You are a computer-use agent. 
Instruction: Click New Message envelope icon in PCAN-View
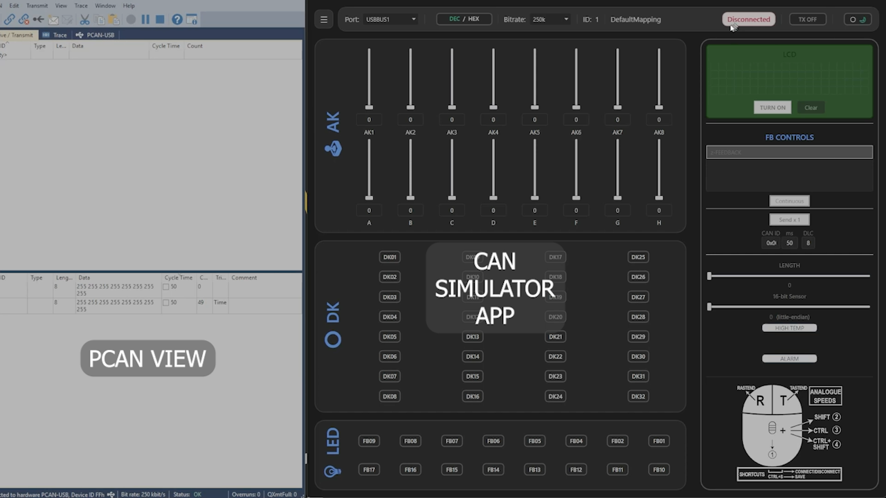pyautogui.click(x=53, y=19)
